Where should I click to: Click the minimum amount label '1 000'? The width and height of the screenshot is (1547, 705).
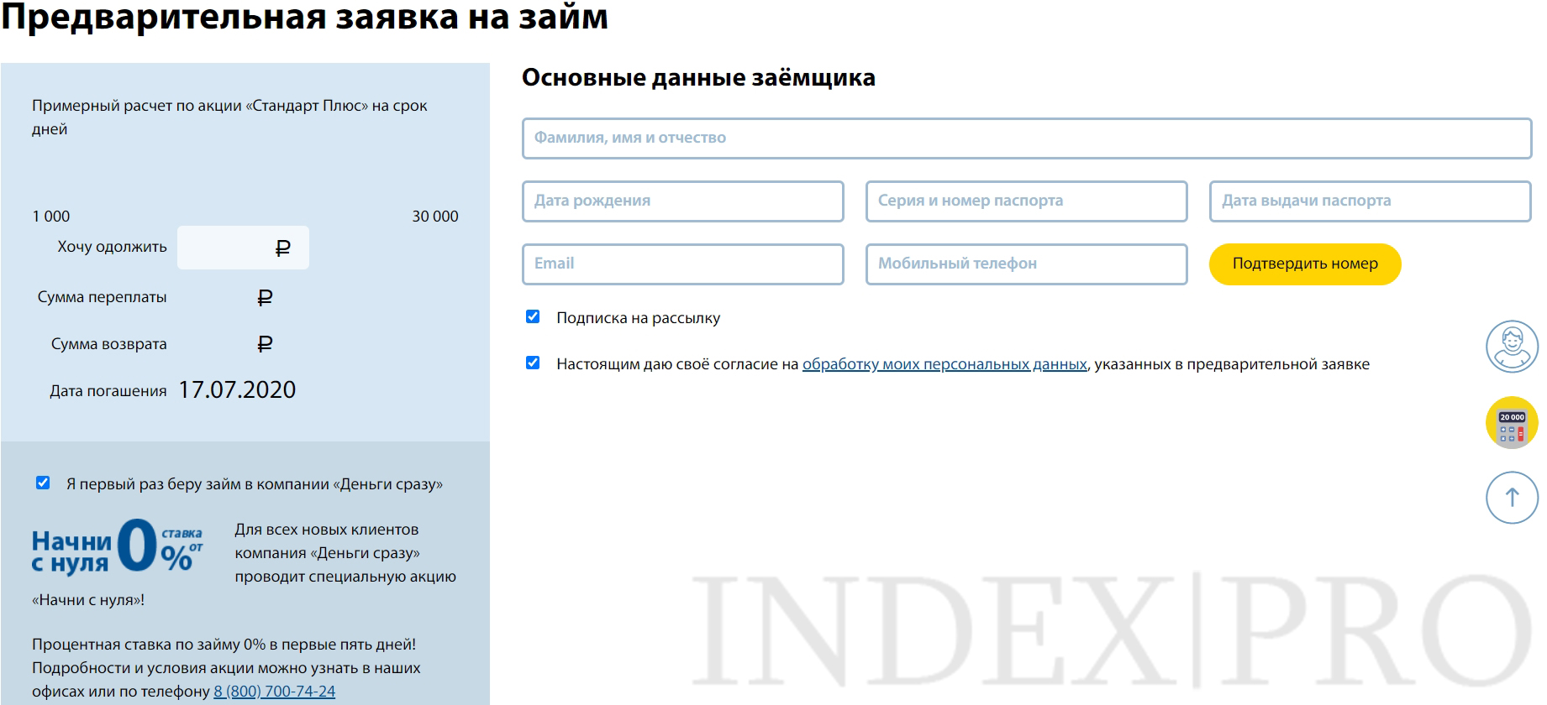click(51, 217)
